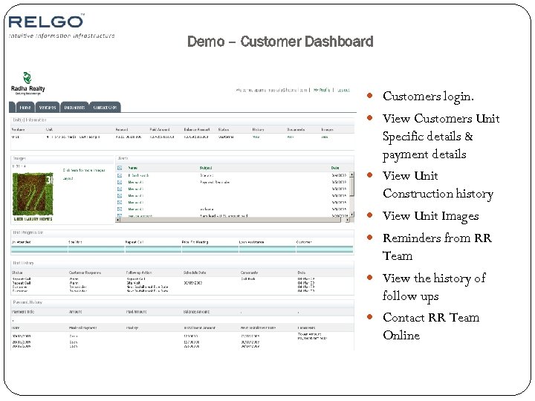
Task: Click the 'Status' header in Unit Information
Action: tap(224, 129)
